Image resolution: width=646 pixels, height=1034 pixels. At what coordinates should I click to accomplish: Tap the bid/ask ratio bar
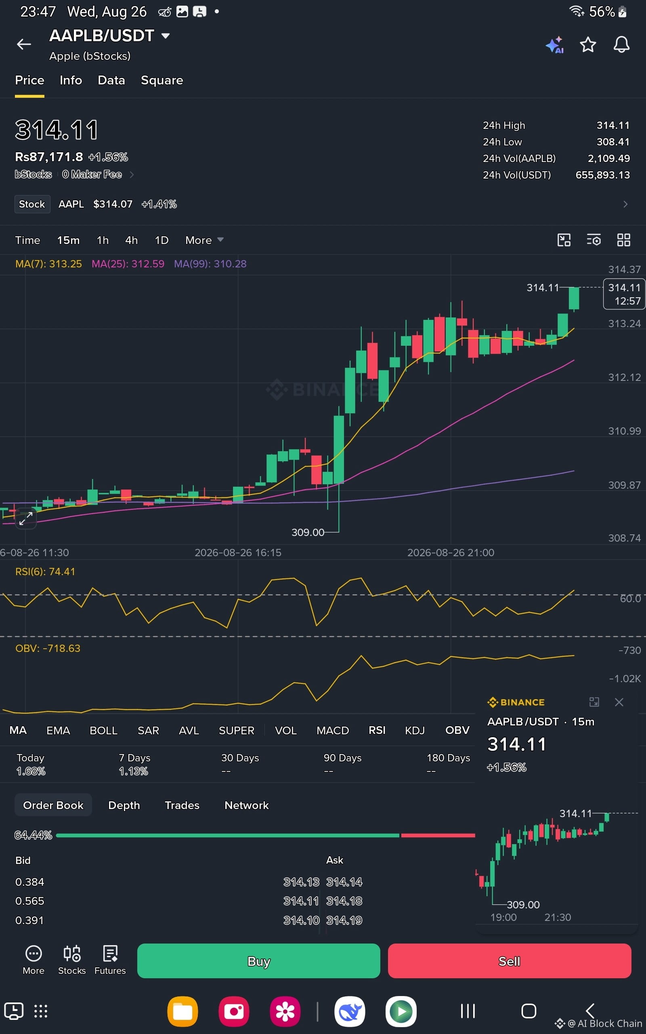pyautogui.click(x=265, y=835)
